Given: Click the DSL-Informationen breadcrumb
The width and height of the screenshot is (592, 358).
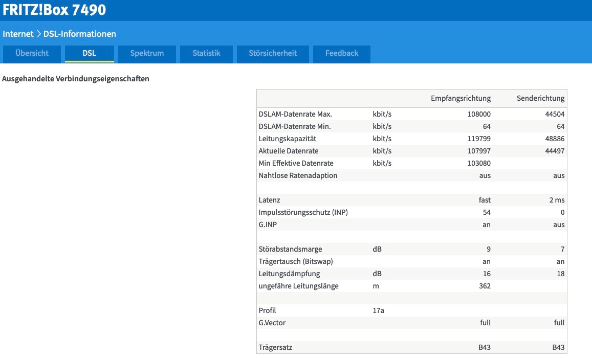Looking at the screenshot, I should (x=80, y=34).
